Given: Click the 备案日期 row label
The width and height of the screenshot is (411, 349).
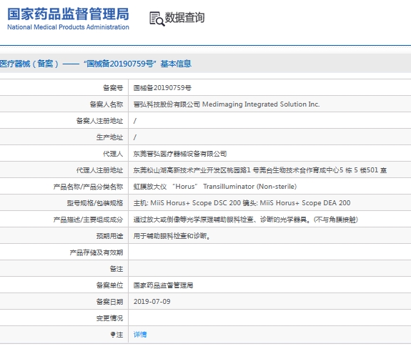Looking at the screenshot, I should pyautogui.click(x=109, y=302).
